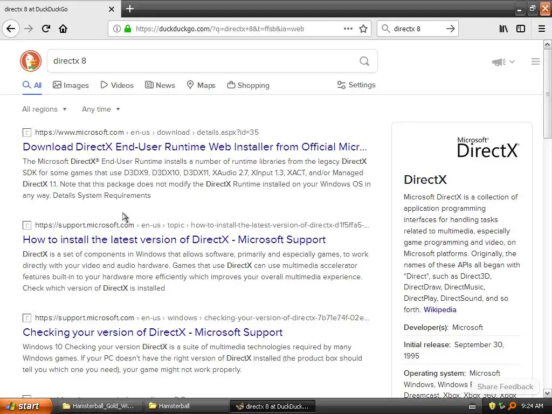Screen dimensions: 552x414
Task: Open How to install latest DirectX link
Action: [x=174, y=239]
